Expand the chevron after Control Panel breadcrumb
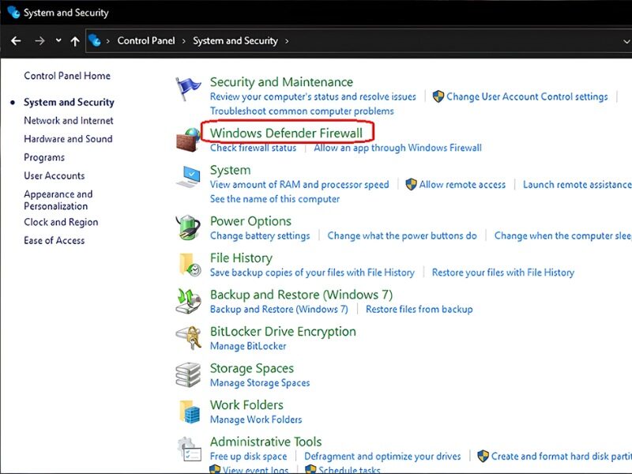The width and height of the screenshot is (632, 474). [x=183, y=41]
